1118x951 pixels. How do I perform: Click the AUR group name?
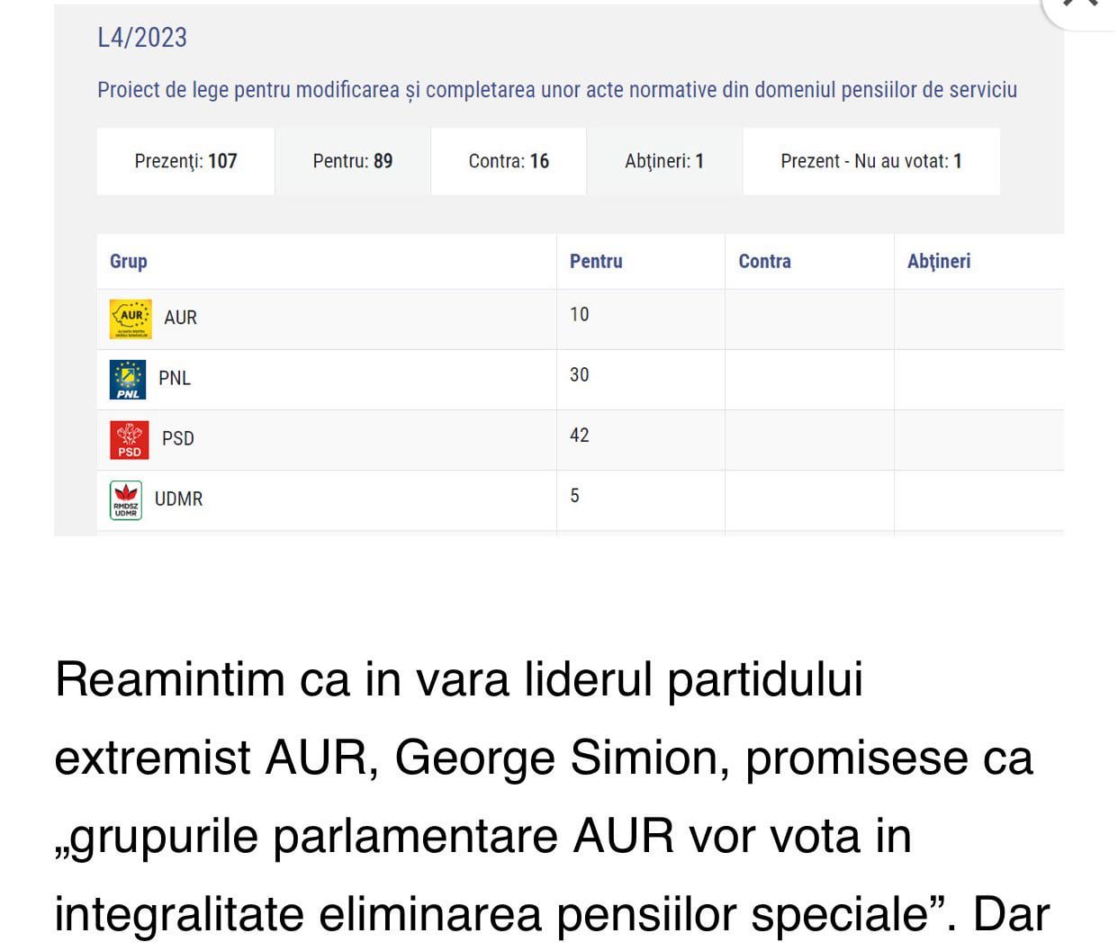180,318
